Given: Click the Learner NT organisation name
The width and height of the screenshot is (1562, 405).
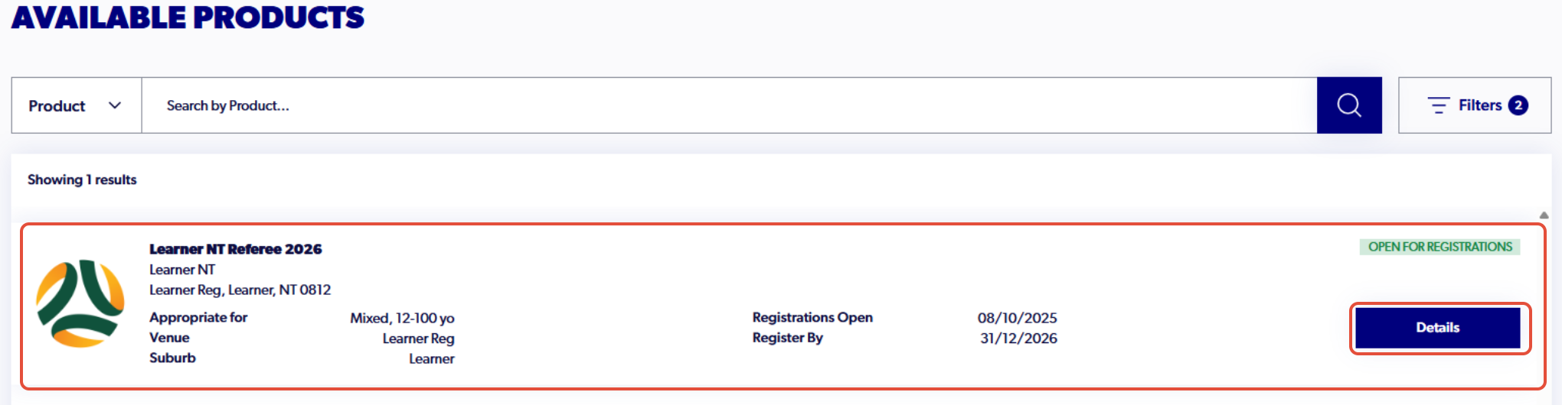Looking at the screenshot, I should click(x=182, y=270).
